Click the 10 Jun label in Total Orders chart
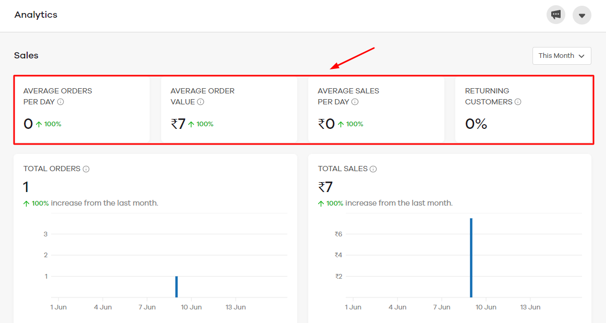Viewport: 606px width, 323px height. pyautogui.click(x=191, y=307)
